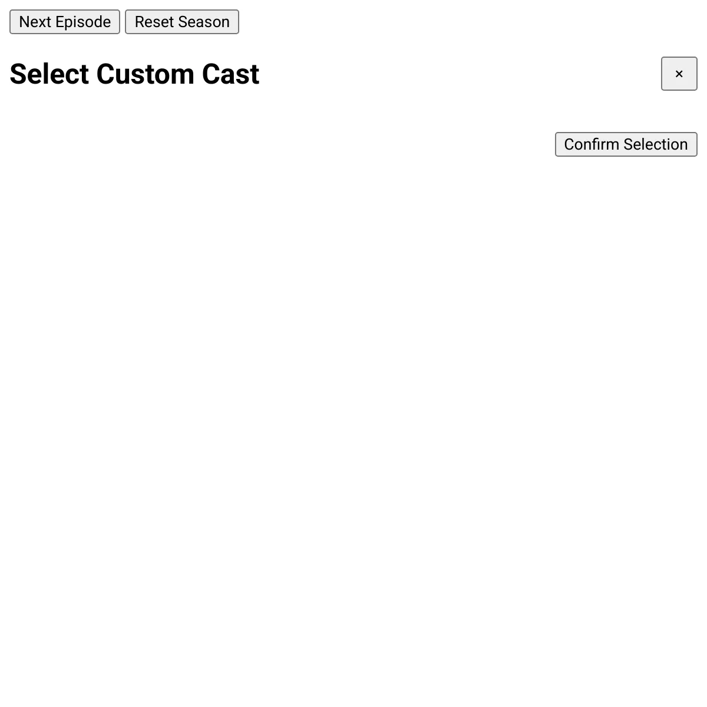Viewport: 707px width, 707px height.
Task: Advance to the next episode
Action: pos(65,22)
